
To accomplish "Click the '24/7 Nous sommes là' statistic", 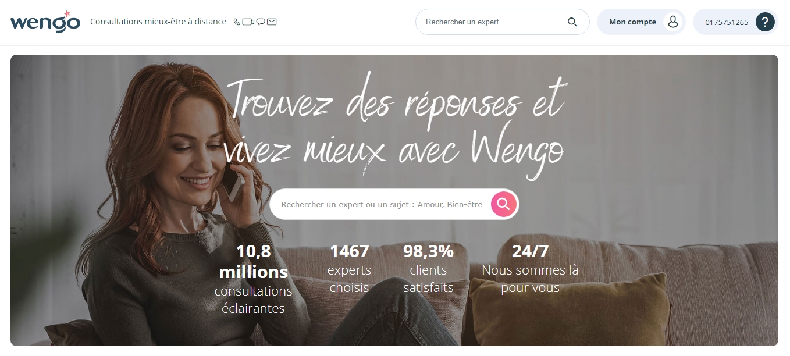I will click(x=530, y=269).
